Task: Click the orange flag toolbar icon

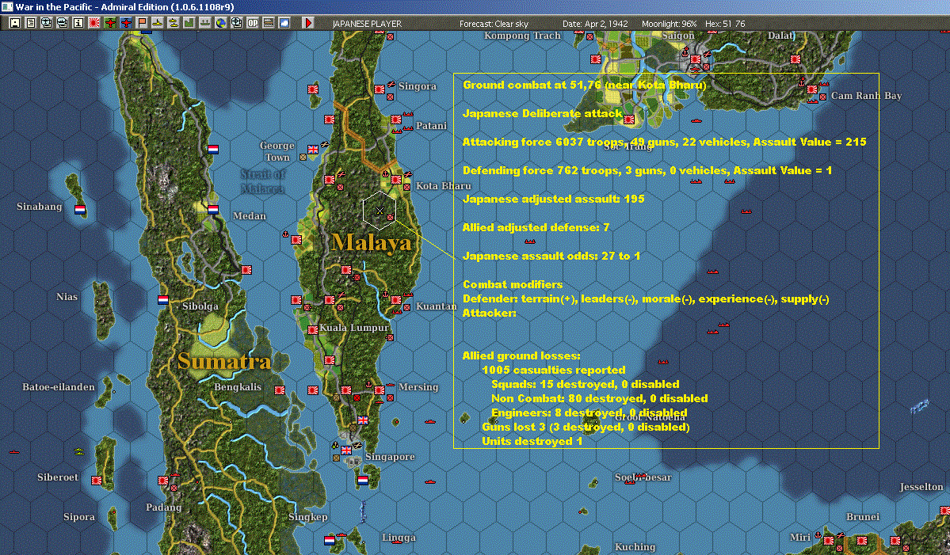Action: click(x=142, y=23)
